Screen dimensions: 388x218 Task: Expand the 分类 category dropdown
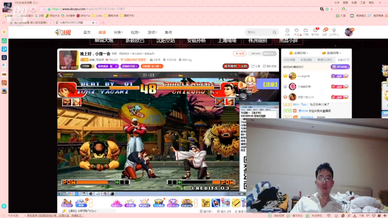tap(118, 32)
